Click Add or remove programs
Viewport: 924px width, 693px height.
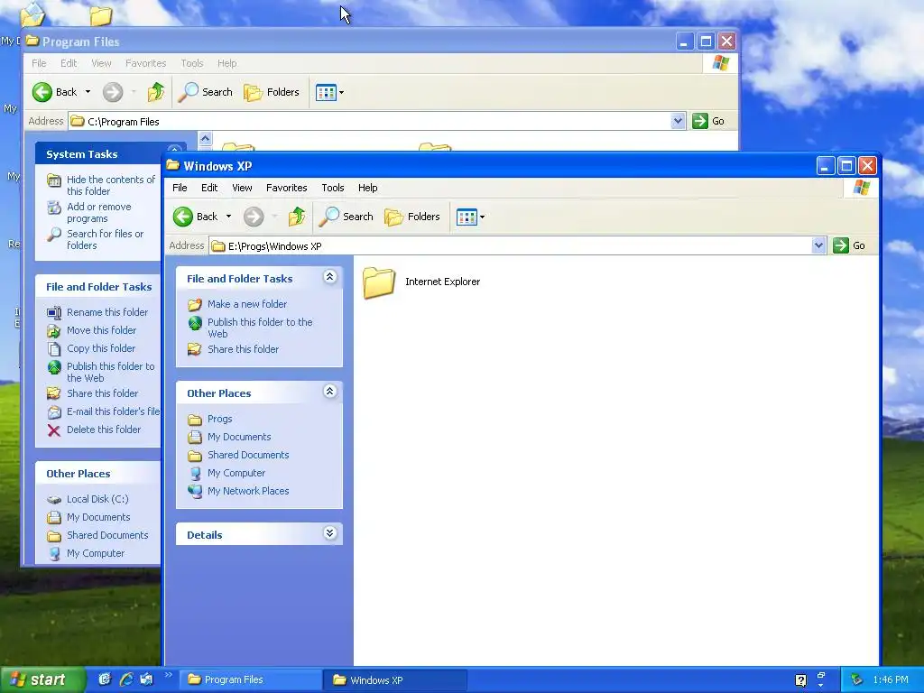89,212
